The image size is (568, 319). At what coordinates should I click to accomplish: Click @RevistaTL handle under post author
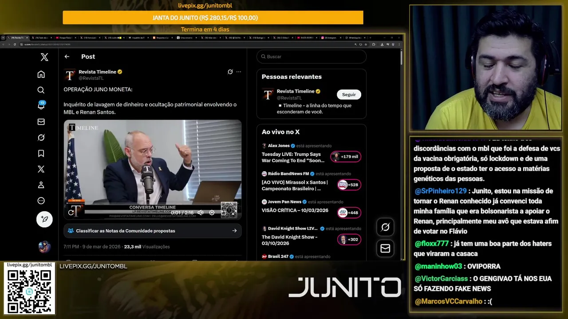(91, 78)
